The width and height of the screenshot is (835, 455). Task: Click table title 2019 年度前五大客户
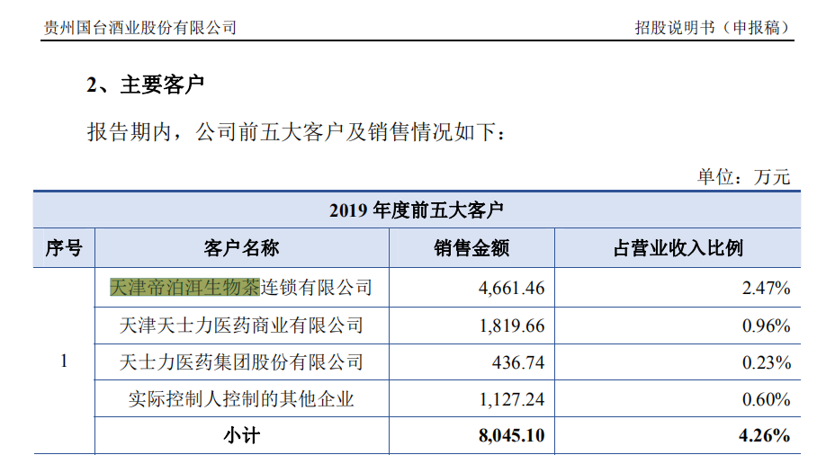[x=417, y=210]
